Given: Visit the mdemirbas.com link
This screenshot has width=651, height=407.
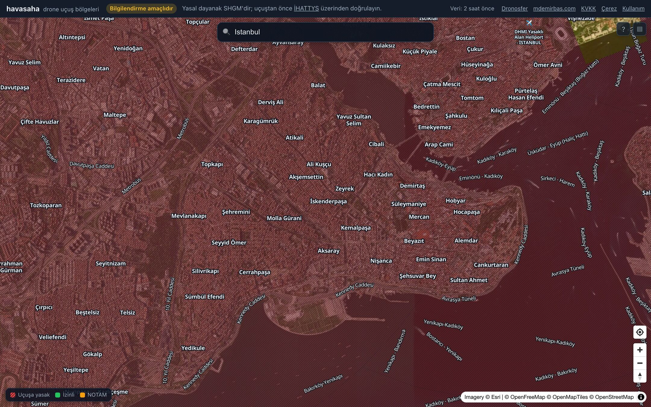Looking at the screenshot, I should pos(554,8).
